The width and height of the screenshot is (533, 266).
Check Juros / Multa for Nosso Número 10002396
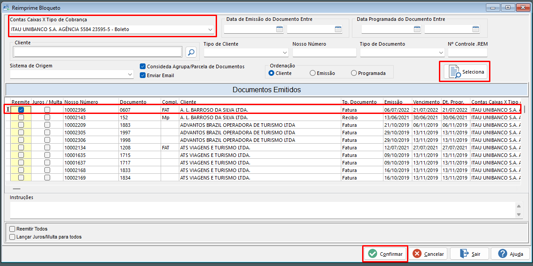tap(47, 110)
